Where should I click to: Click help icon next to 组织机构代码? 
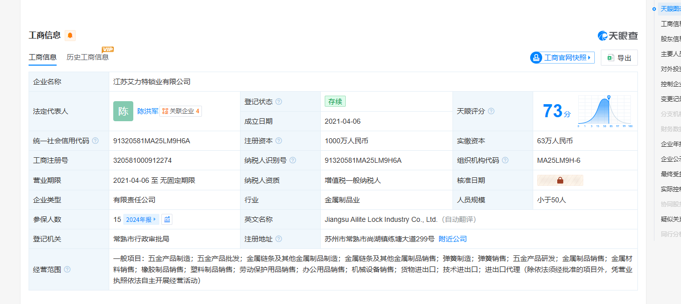[505, 161]
